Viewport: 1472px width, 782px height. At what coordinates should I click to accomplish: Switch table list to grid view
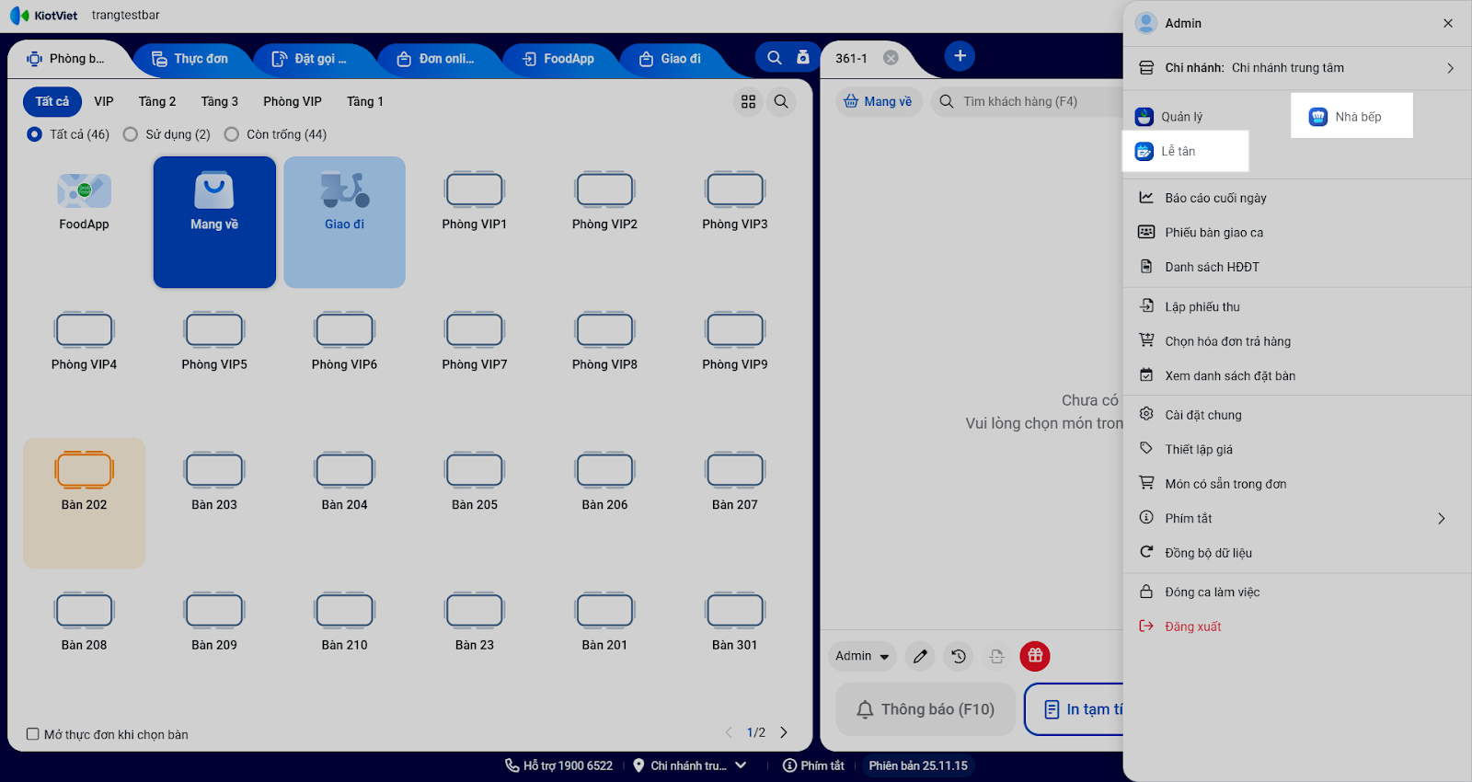[x=748, y=101]
